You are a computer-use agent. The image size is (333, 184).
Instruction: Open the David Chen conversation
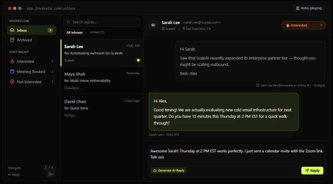102,108
